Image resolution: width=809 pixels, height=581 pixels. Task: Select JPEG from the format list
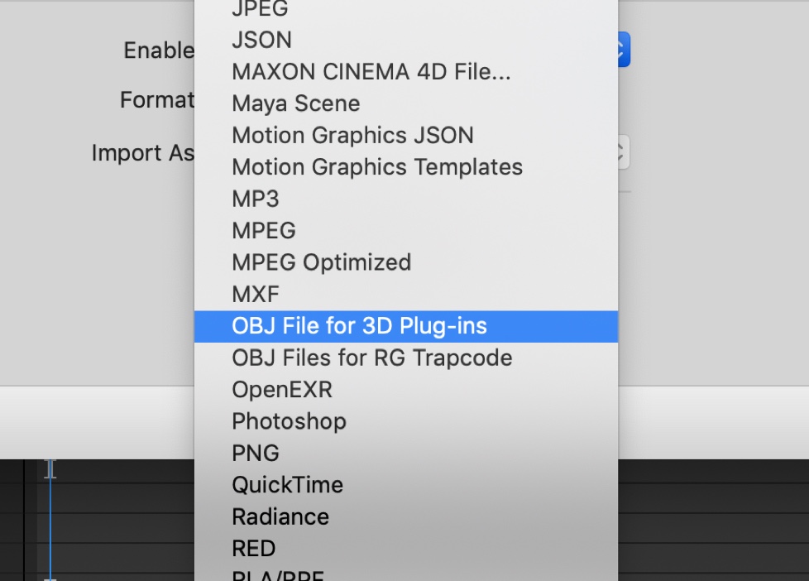coord(406,8)
